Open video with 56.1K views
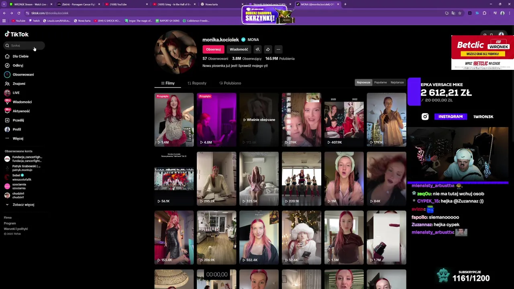Screen dimensions: 514x289 pos(174,179)
